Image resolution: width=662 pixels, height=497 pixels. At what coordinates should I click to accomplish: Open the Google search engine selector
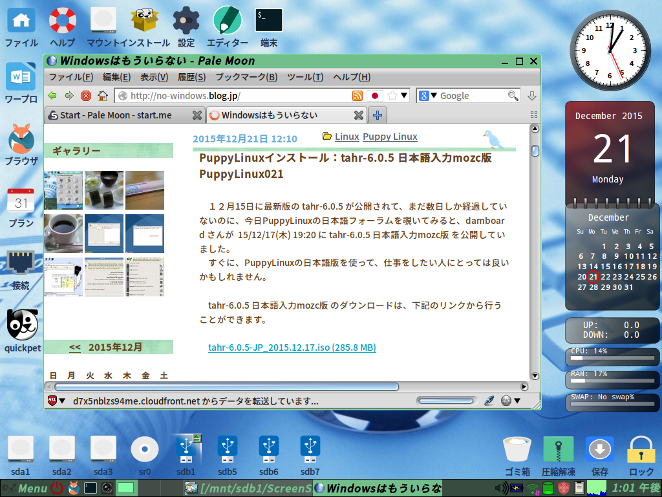[428, 96]
